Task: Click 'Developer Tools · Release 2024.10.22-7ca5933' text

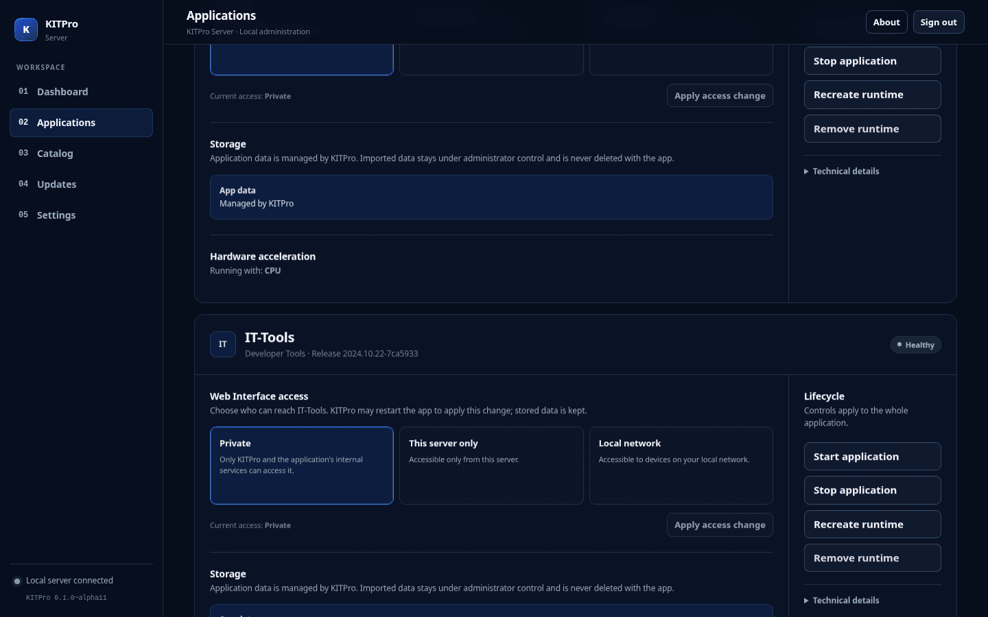Action: (331, 354)
